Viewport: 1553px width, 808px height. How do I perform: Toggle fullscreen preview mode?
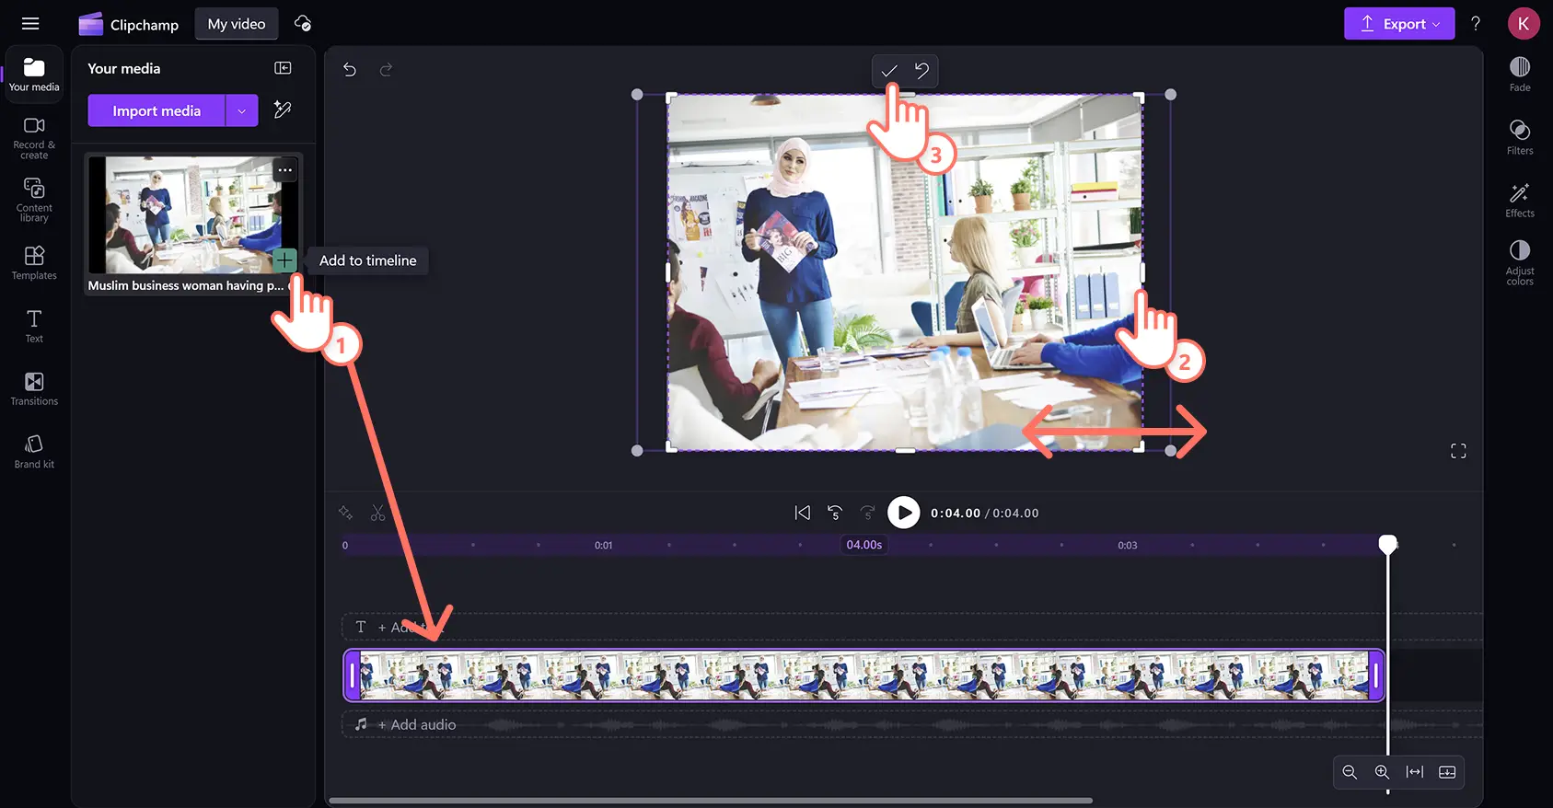[1457, 451]
